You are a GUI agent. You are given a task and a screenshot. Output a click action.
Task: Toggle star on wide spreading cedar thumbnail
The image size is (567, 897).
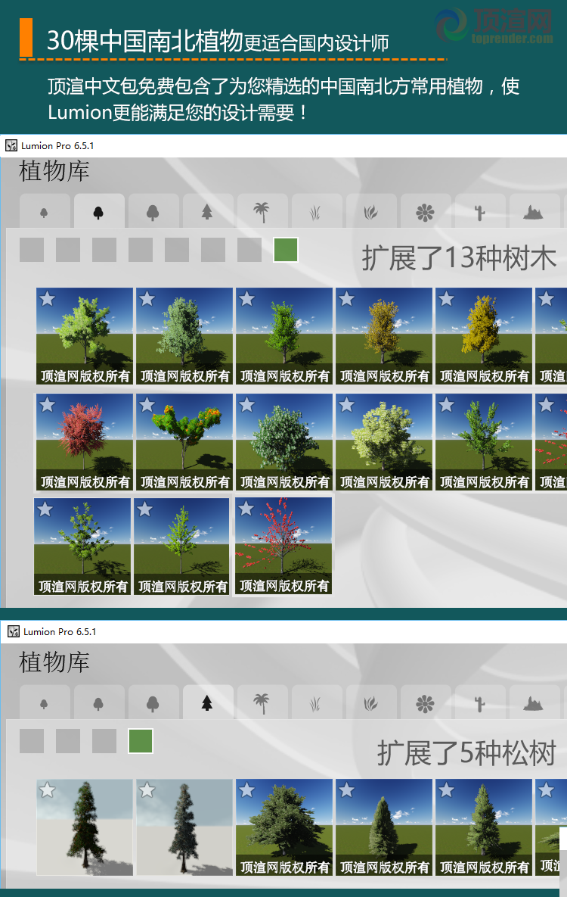(x=247, y=790)
